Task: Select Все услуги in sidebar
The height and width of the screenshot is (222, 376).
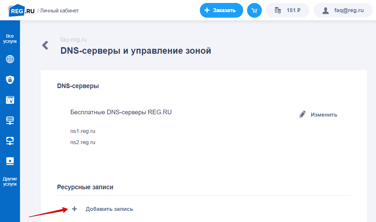Action: coord(10,39)
